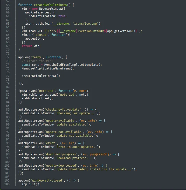Click the 'Update not available.' string
186x190 pixels.
coord(75,136)
